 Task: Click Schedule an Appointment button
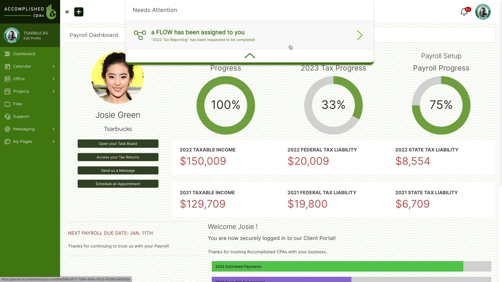click(118, 184)
